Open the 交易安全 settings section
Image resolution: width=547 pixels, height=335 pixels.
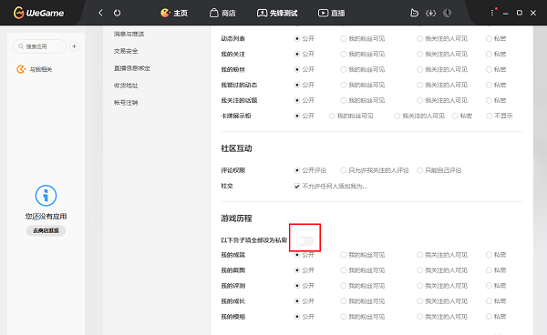tap(126, 51)
